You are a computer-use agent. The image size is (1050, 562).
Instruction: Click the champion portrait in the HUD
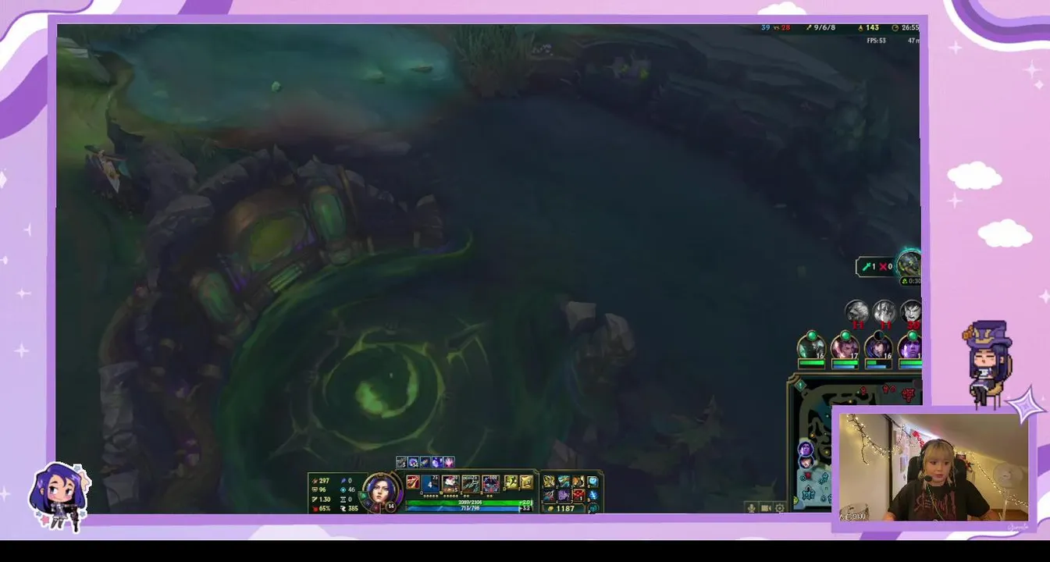tap(382, 492)
